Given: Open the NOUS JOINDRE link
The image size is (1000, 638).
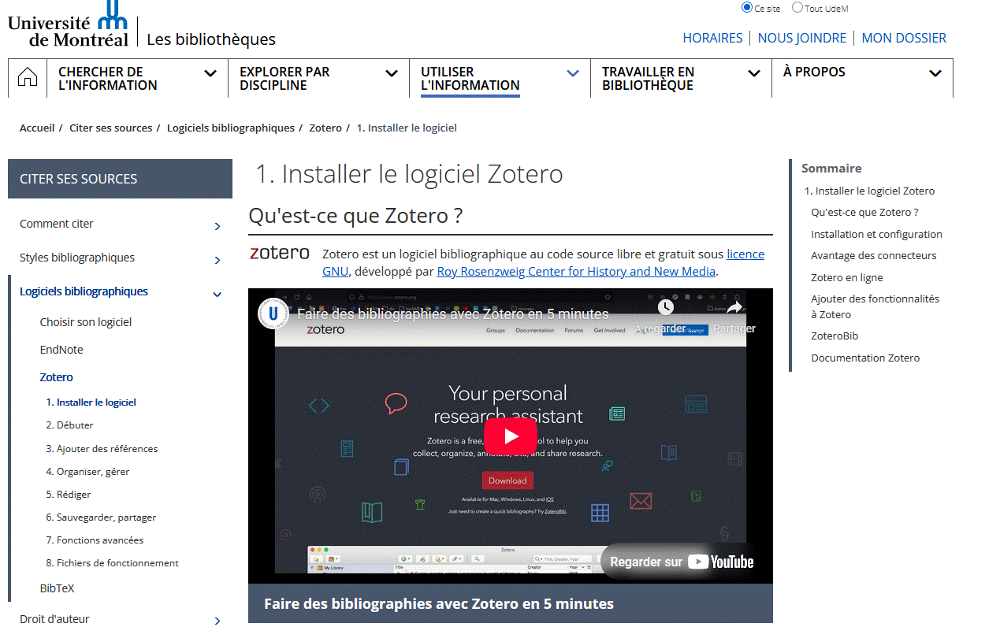Looking at the screenshot, I should [802, 38].
